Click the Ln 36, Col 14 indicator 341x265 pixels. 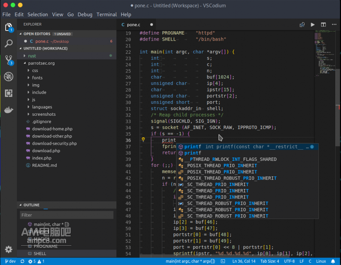244,261
